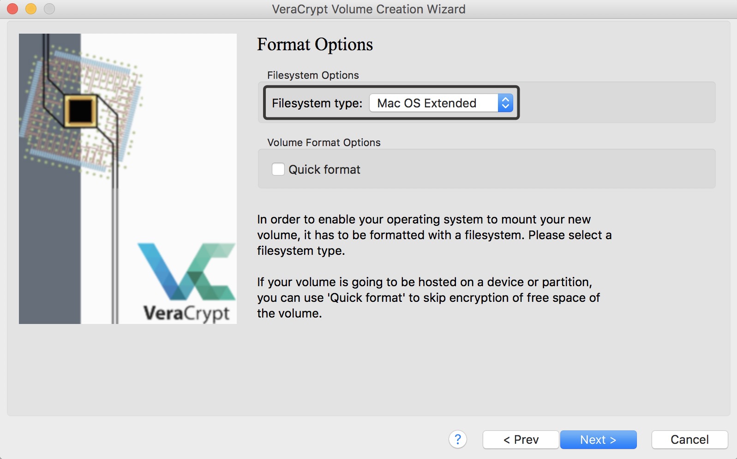The width and height of the screenshot is (737, 459).
Task: Click the blue arrows on the filesystem selector
Action: [505, 103]
